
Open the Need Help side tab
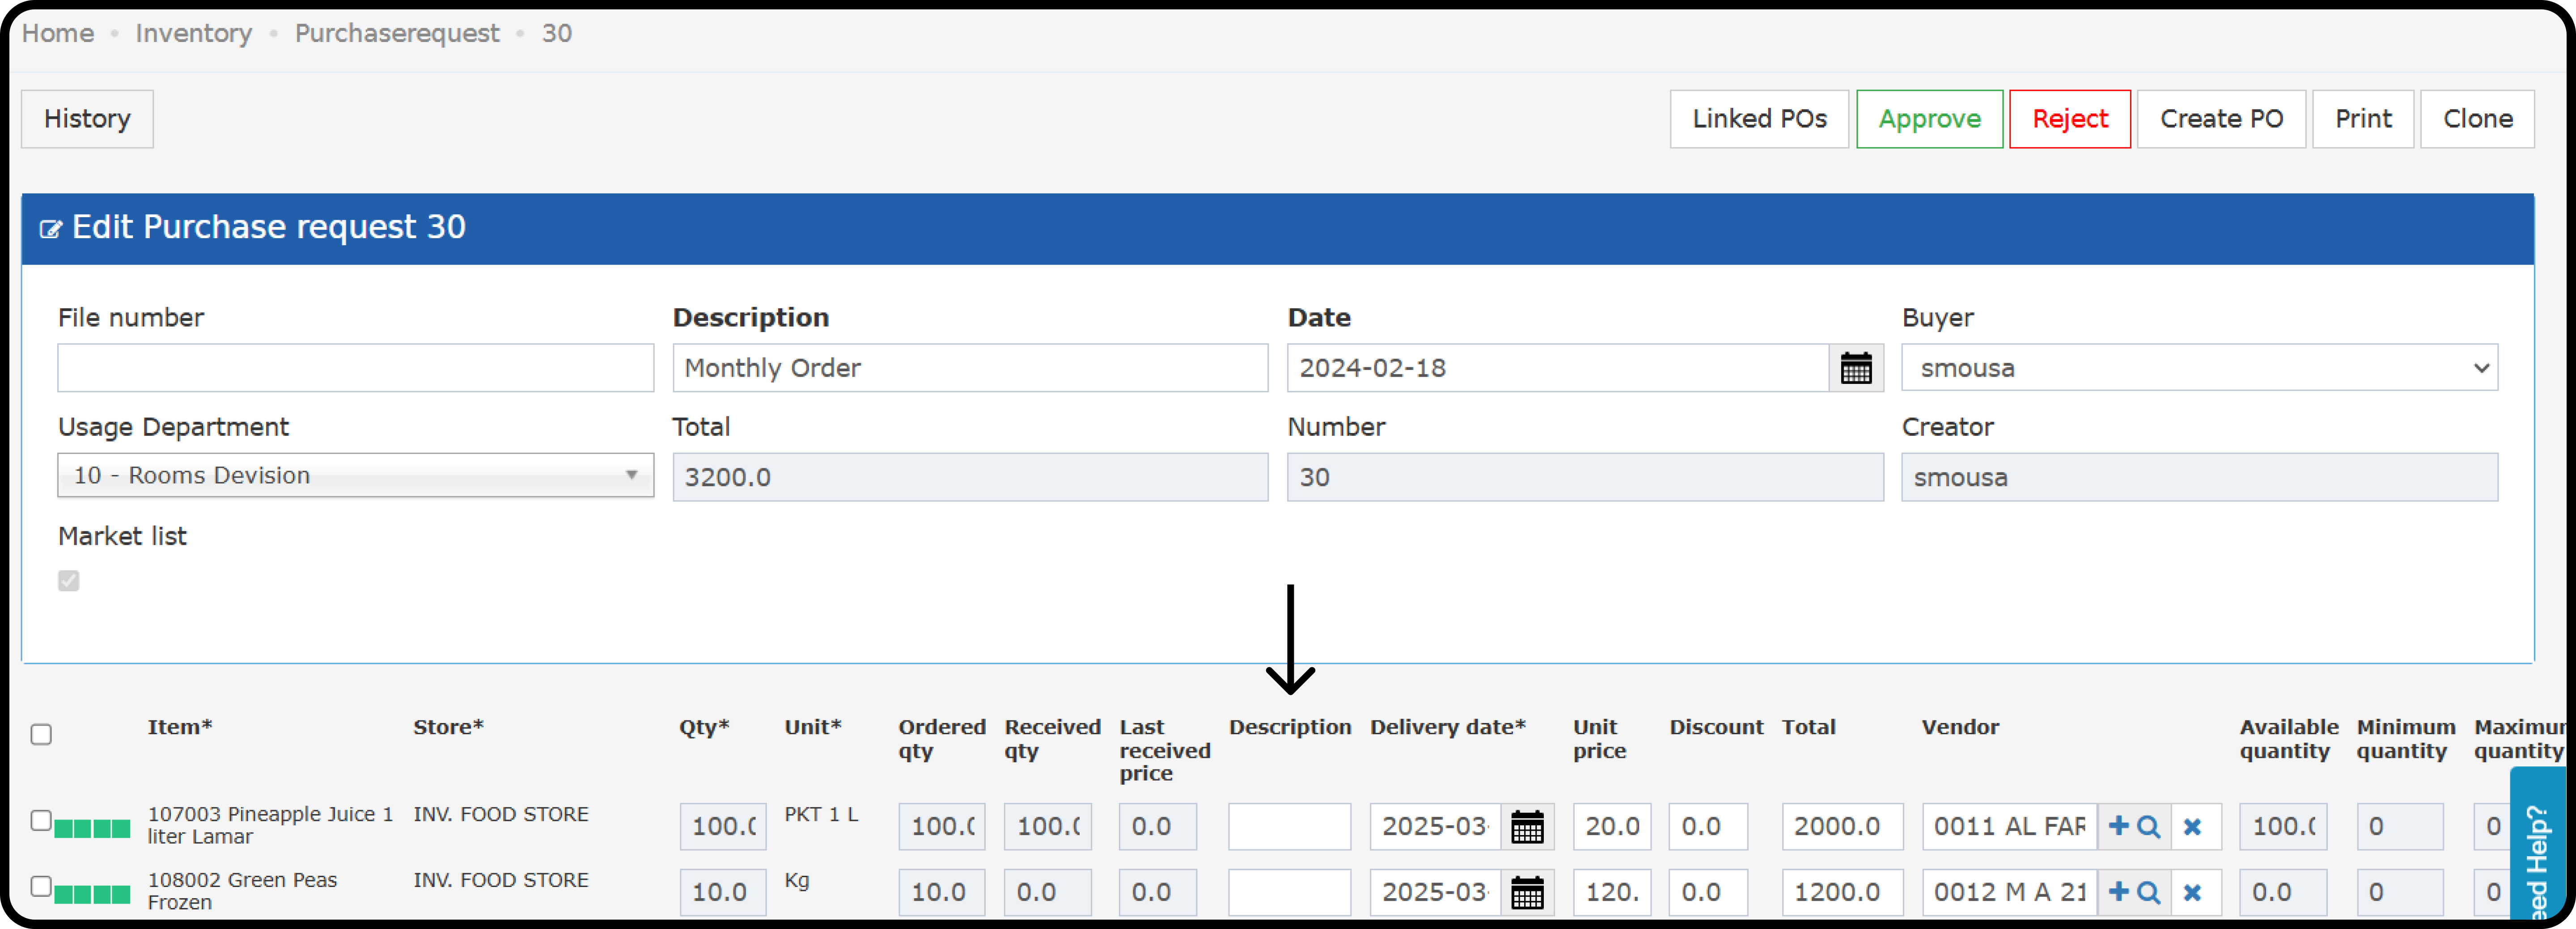pos(2539,844)
